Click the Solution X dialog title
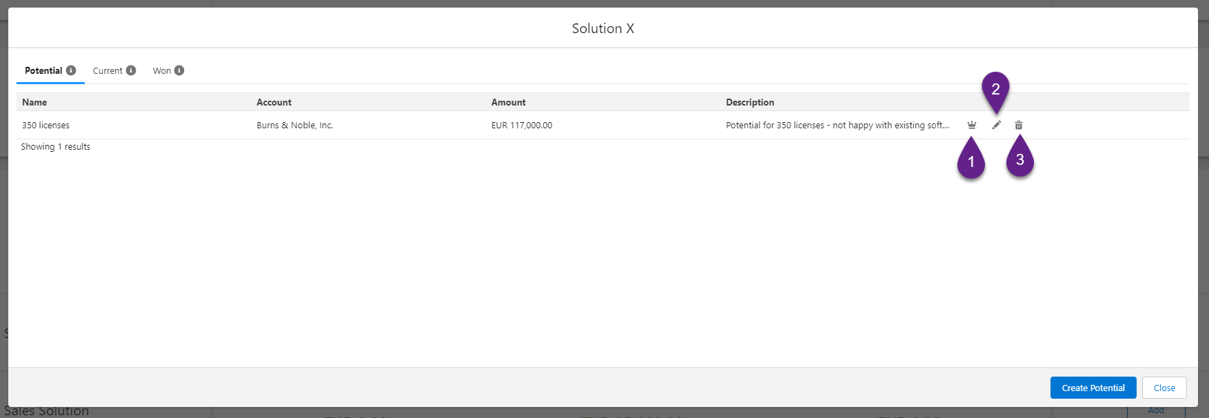This screenshot has width=1209, height=418. [602, 28]
